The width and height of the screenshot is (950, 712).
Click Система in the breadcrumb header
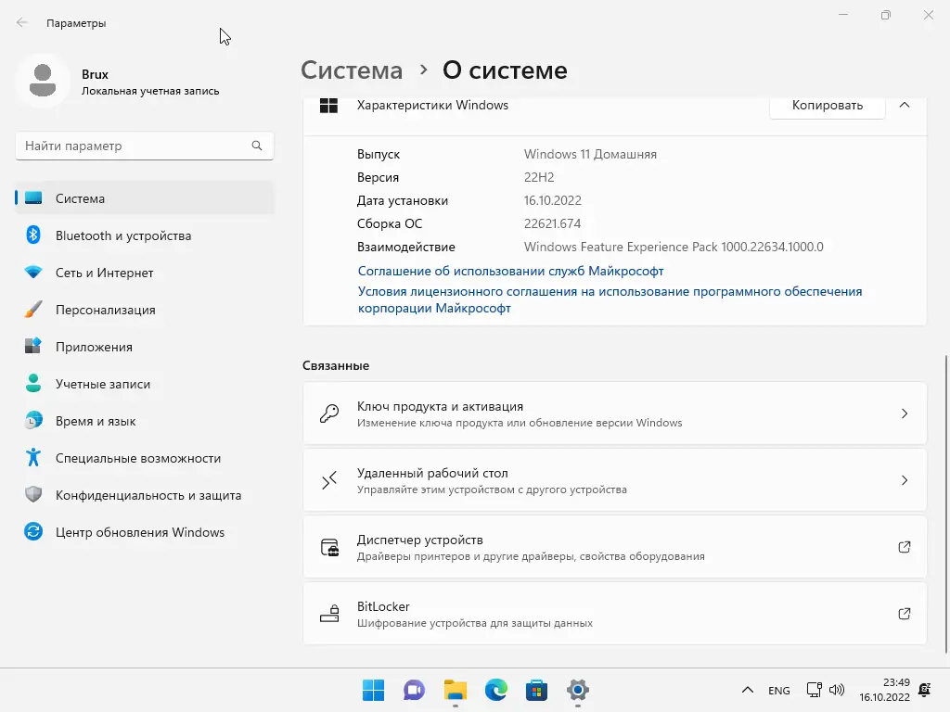pos(352,70)
